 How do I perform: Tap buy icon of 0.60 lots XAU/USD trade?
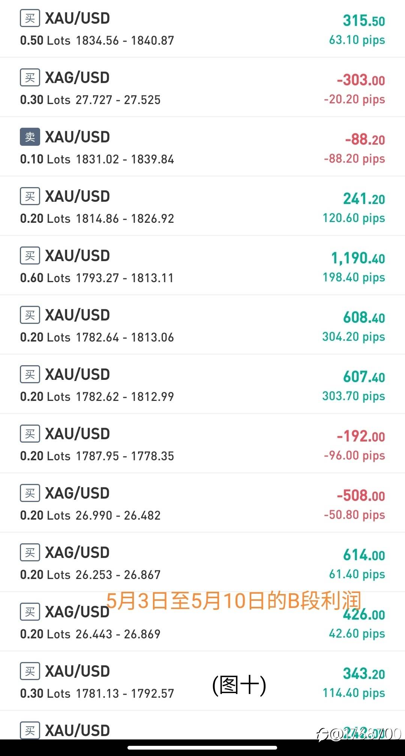(30, 256)
